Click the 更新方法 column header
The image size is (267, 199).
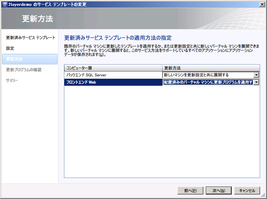pos(211,68)
